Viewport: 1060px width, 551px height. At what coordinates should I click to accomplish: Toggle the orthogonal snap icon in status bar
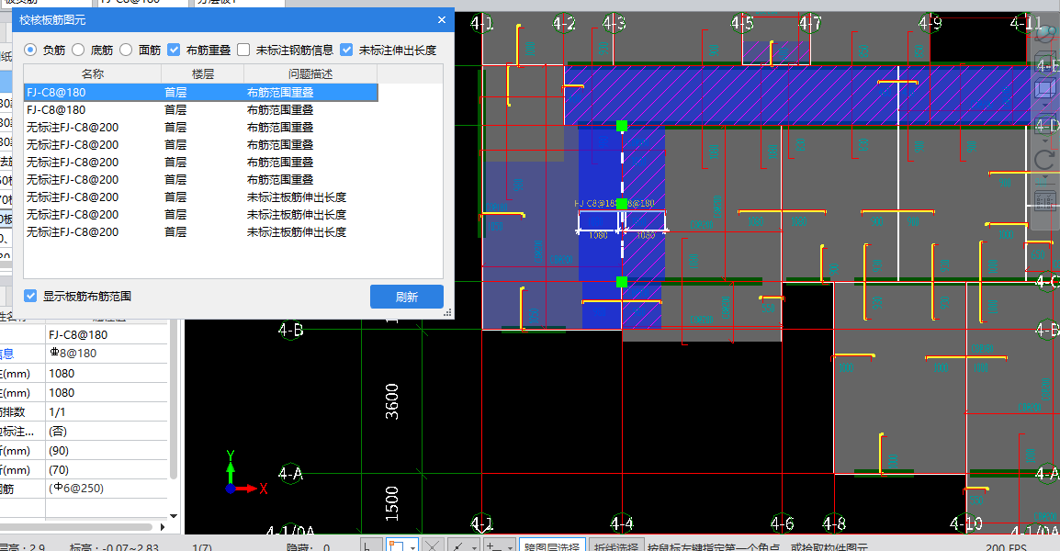pos(369,545)
